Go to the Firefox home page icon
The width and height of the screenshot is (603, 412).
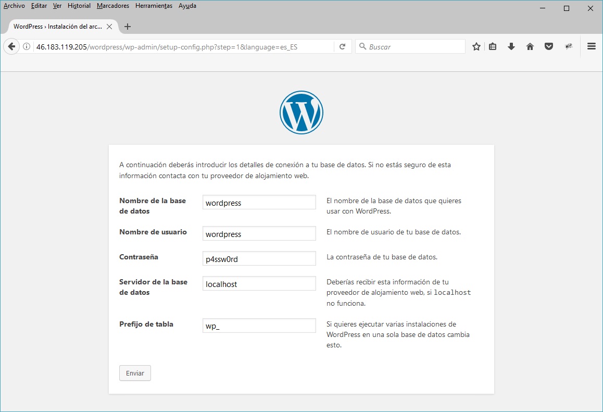pos(530,46)
